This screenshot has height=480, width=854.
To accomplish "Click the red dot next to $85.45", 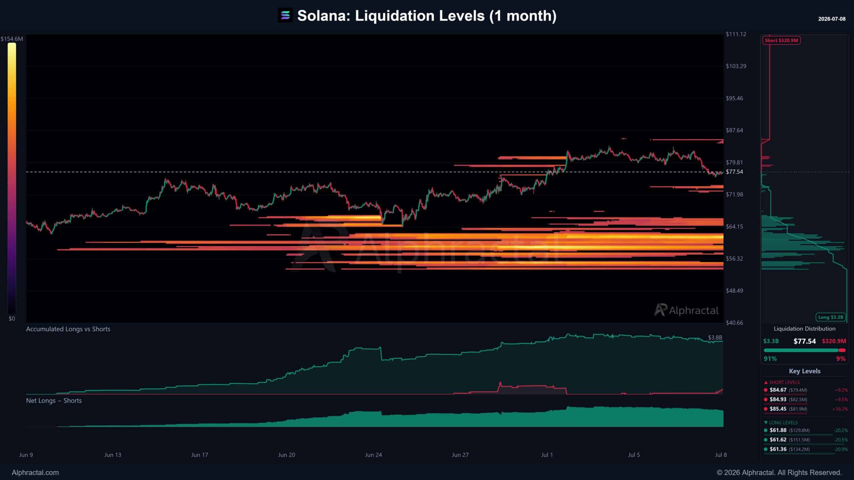I will [766, 409].
